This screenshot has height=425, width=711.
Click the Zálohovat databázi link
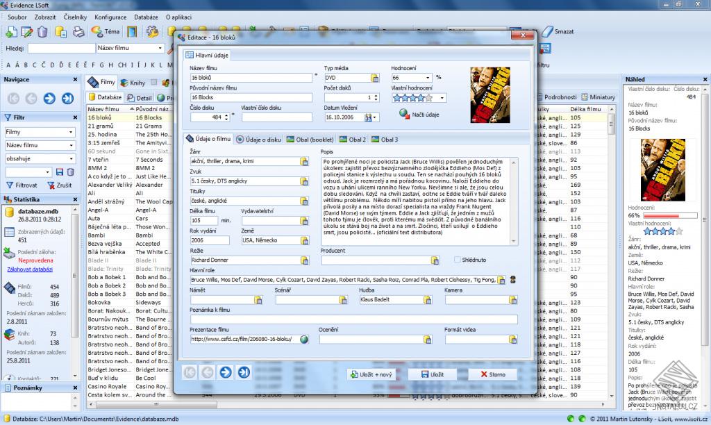point(30,269)
